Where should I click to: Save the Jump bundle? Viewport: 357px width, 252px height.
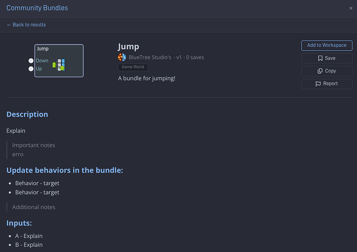326,58
